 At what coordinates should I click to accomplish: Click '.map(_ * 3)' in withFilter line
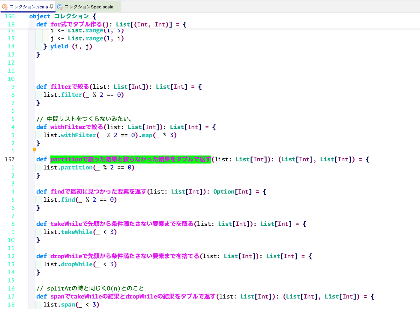(158, 135)
